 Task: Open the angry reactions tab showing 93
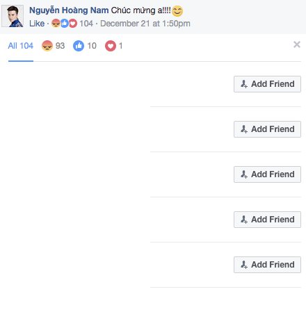[53, 46]
